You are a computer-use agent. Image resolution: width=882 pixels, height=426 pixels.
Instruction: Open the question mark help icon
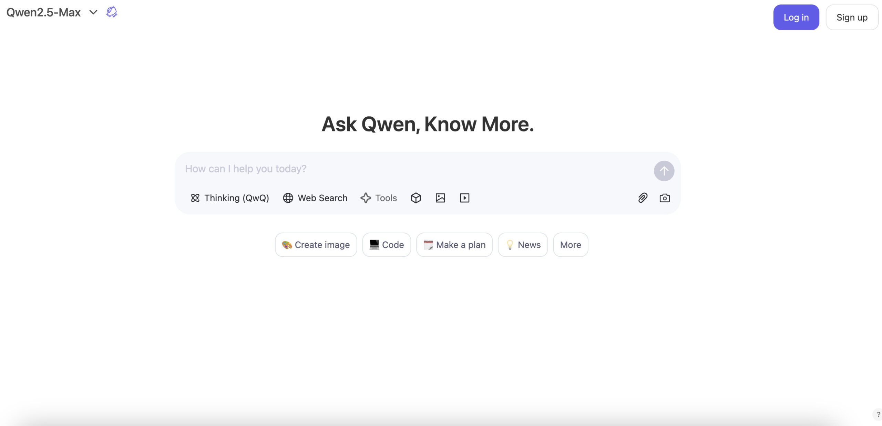point(878,414)
